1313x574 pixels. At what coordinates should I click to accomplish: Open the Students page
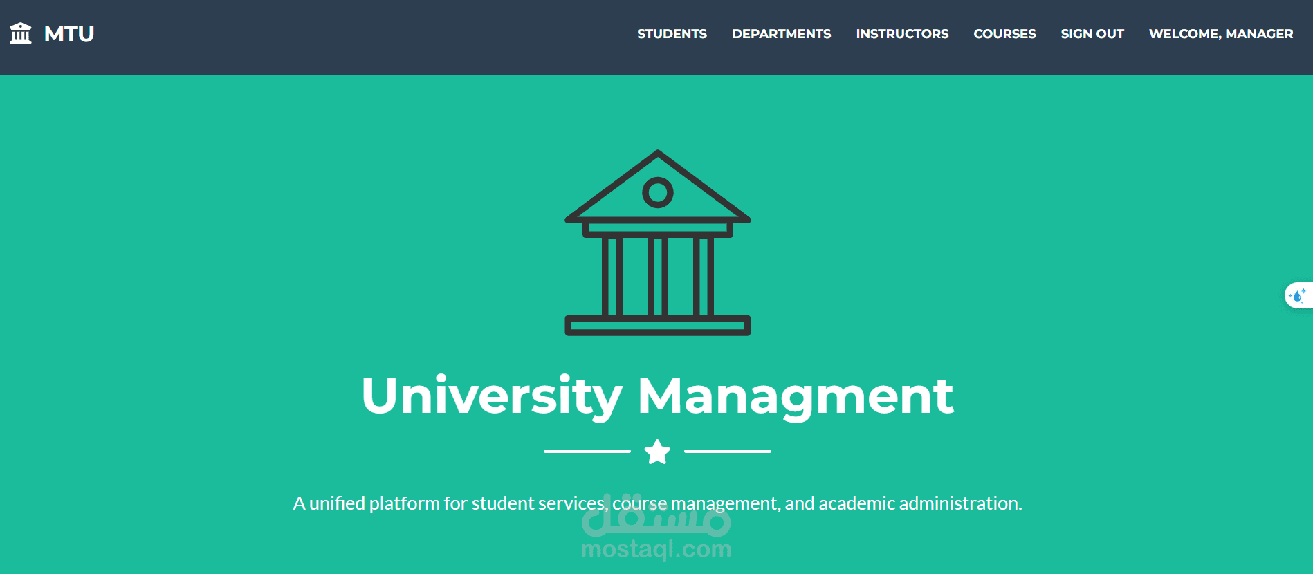(672, 34)
